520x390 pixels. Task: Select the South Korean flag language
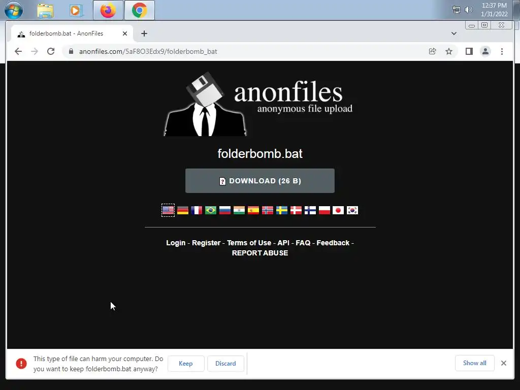tap(352, 210)
